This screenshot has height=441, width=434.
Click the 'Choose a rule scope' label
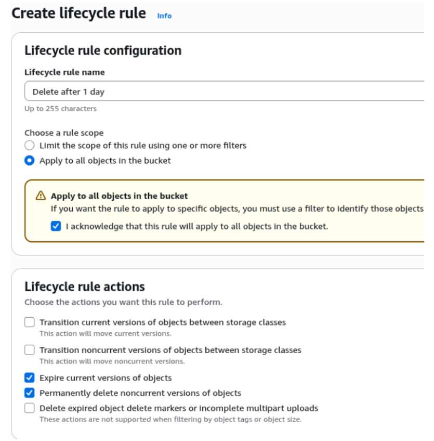[63, 133]
